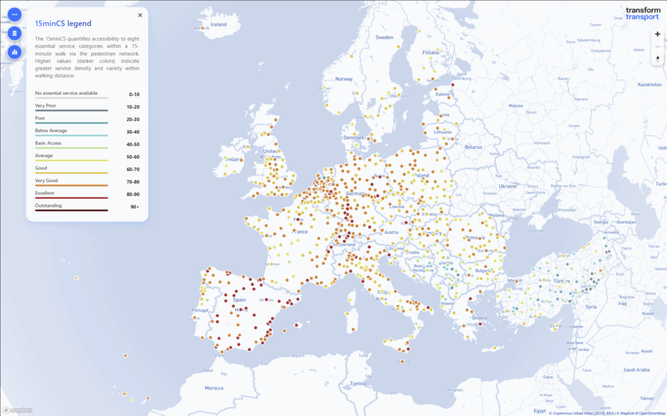Open the bar chart statistics button
Viewport: 667px width, 416px height.
[14, 51]
